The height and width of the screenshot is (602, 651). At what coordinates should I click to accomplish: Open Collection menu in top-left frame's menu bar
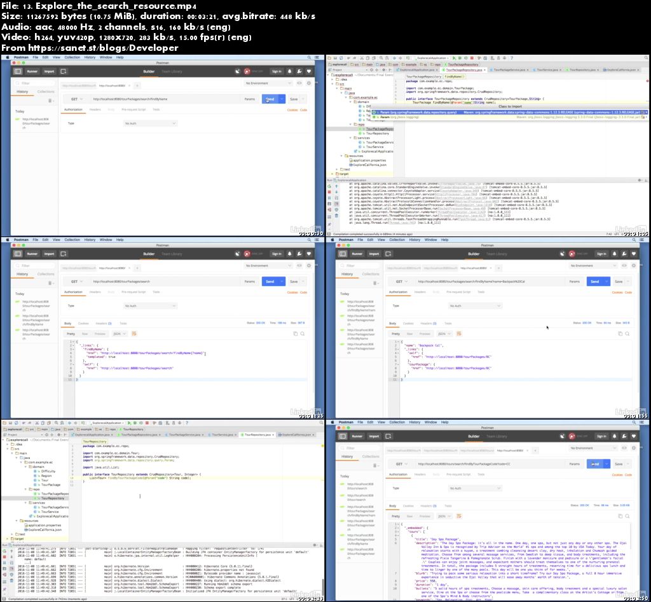(72, 57)
